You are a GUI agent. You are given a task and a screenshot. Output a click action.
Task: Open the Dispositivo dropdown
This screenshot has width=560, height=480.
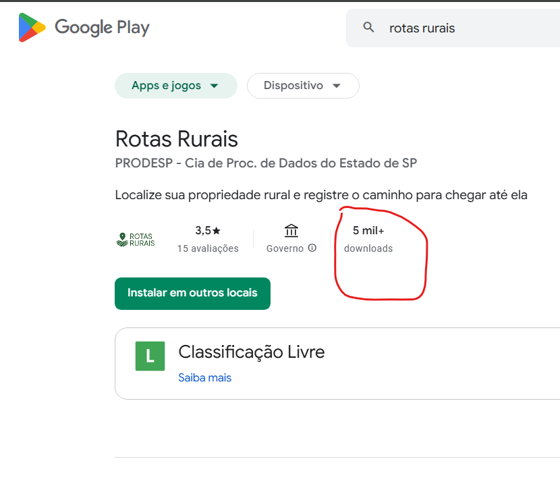click(303, 86)
